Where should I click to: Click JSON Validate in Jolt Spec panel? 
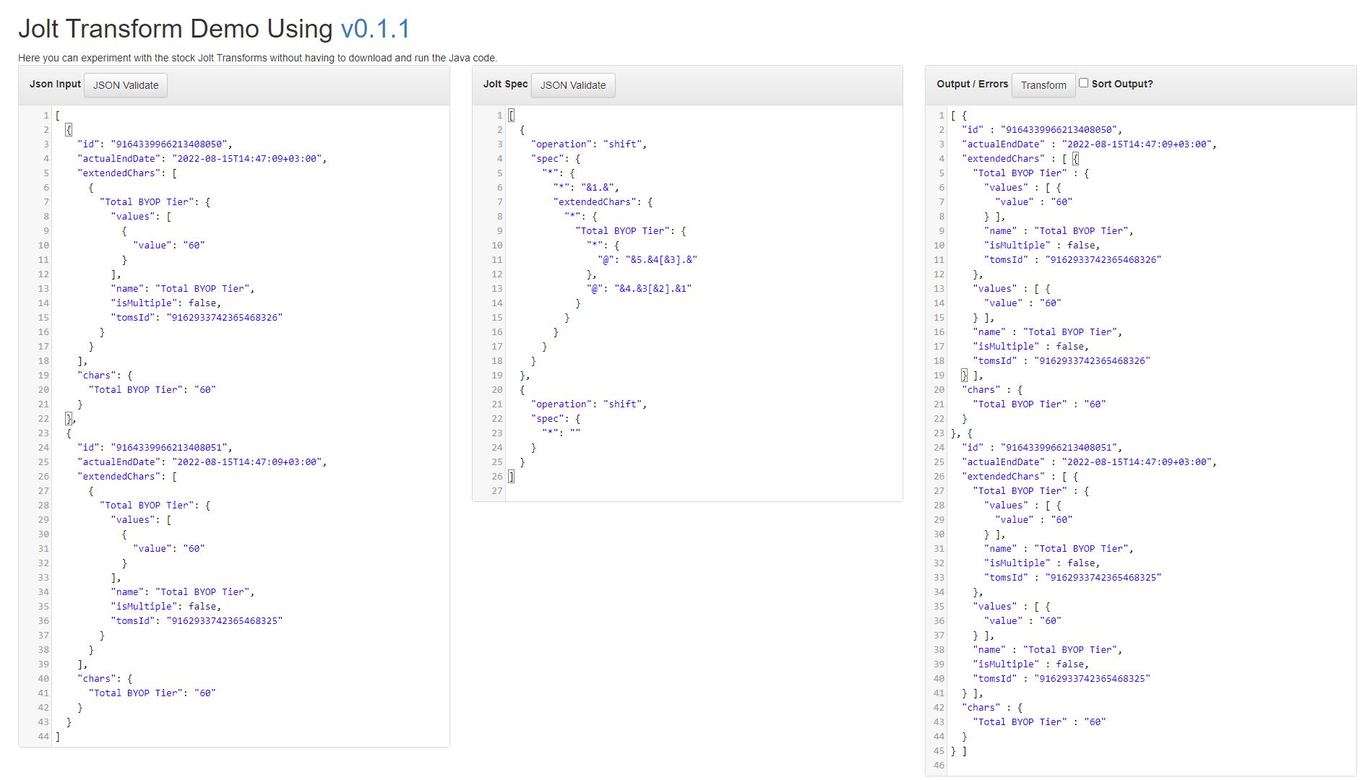point(573,85)
